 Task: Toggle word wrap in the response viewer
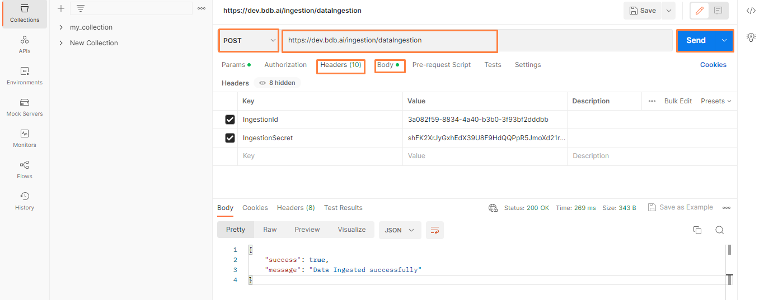coord(435,230)
